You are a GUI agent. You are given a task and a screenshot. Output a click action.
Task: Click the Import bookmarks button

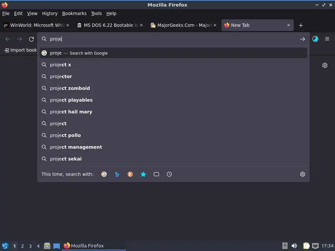[x=21, y=50]
